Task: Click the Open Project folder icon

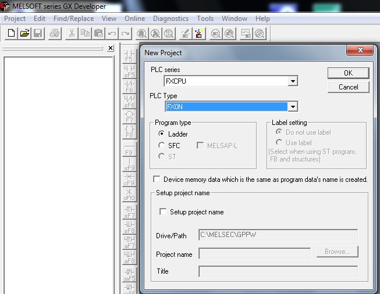Action: pyautogui.click(x=24, y=34)
